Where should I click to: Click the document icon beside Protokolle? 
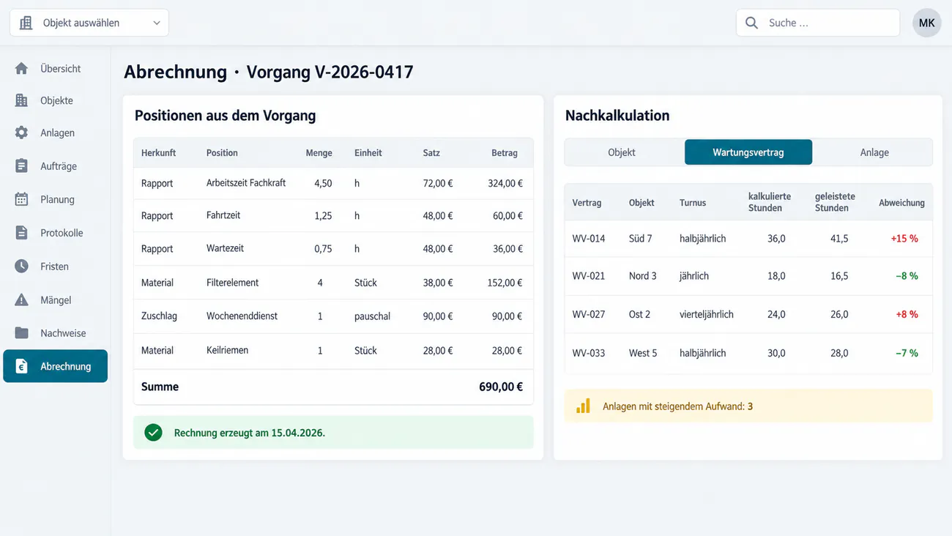coord(21,233)
